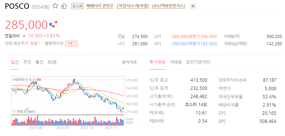Click the 벨류에이션 label

(x=54, y=44)
